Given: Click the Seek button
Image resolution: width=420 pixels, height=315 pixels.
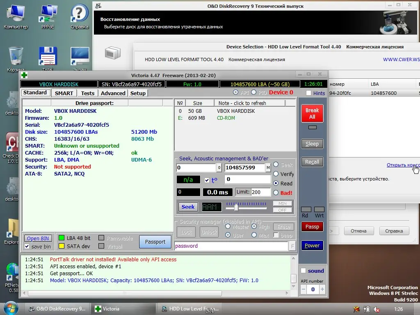Looking at the screenshot, I should [188, 207].
